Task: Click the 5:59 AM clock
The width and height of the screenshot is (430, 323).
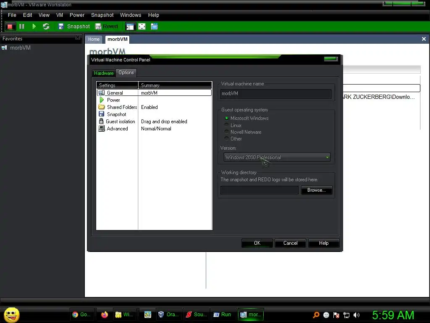Action: click(393, 315)
